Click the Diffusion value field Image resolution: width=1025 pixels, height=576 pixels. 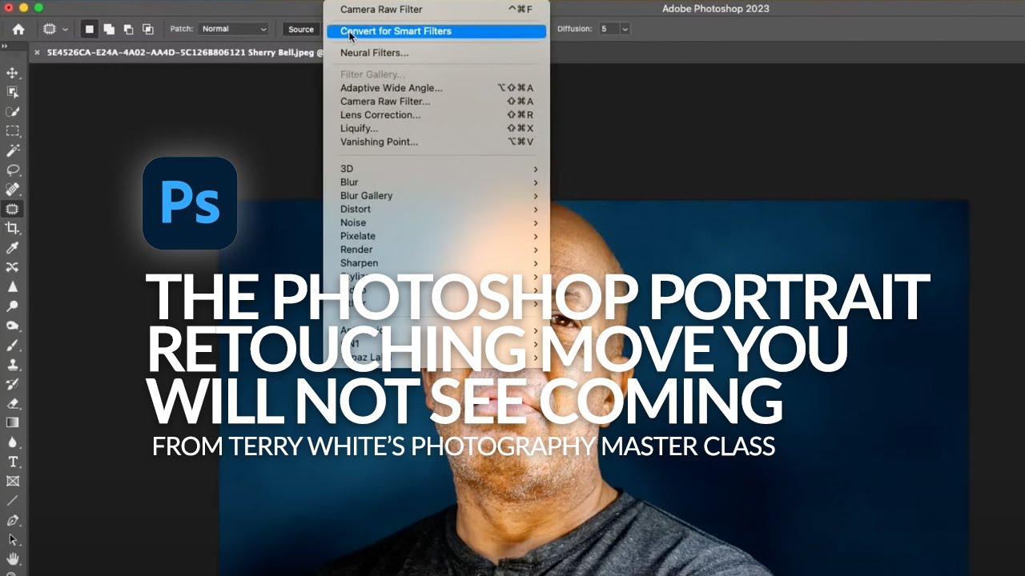(609, 29)
